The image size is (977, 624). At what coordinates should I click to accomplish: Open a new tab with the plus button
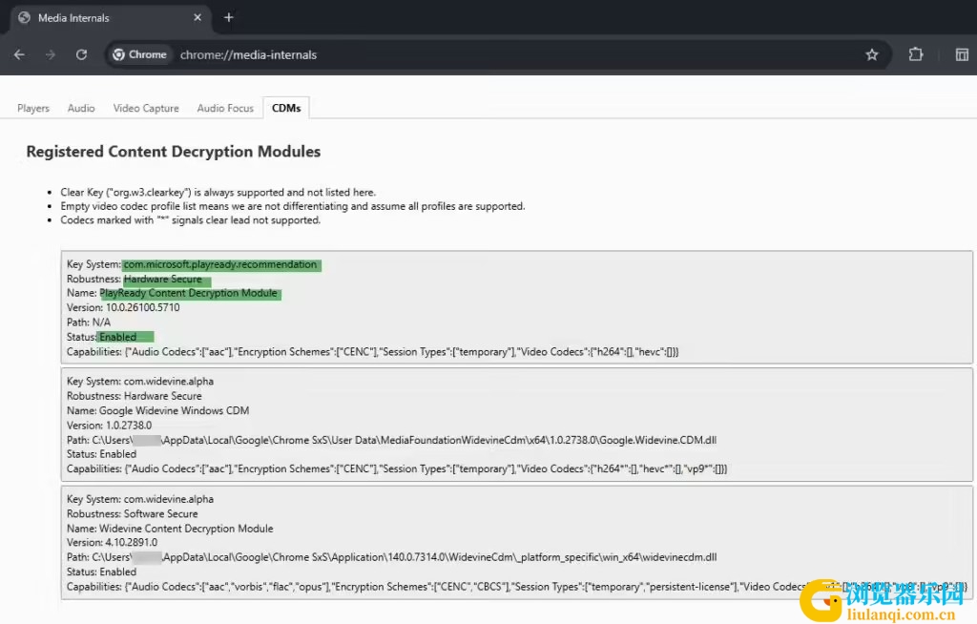click(x=229, y=17)
